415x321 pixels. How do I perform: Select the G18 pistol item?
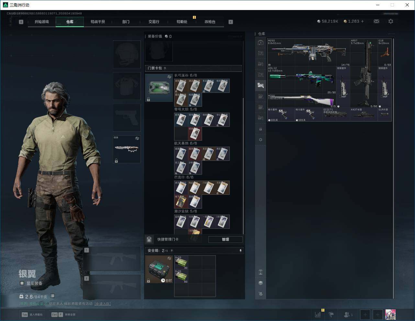385,53
